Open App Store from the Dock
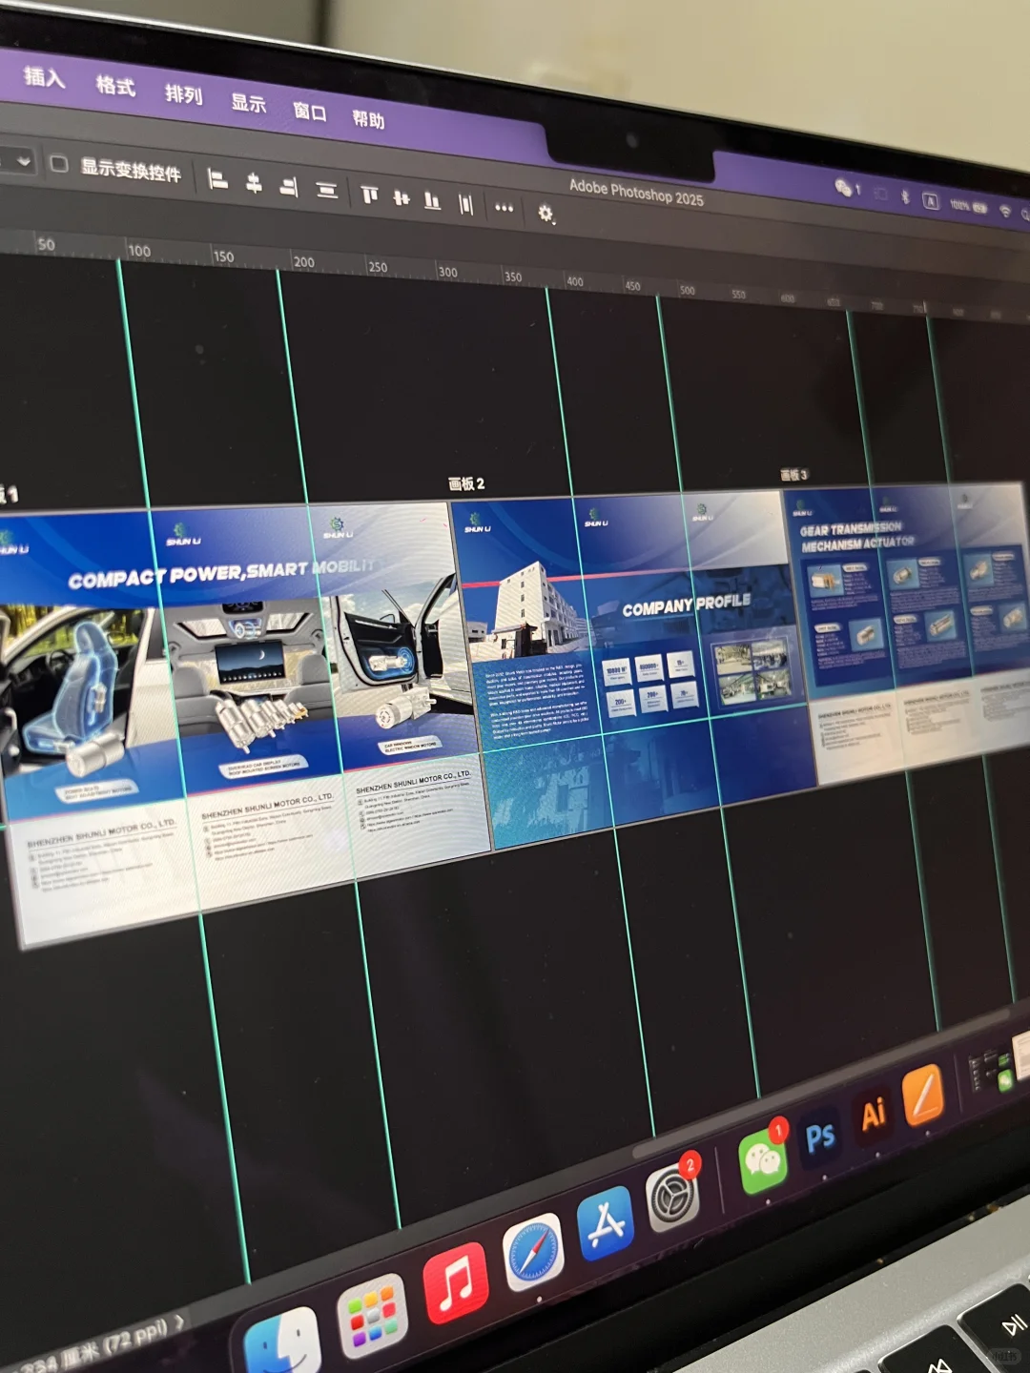 pyautogui.click(x=606, y=1222)
